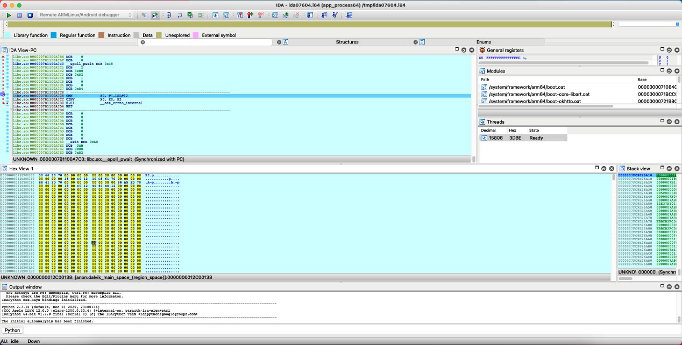Click the Terminate process stop icon

tap(30, 15)
